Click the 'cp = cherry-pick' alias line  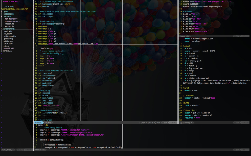pos(193,61)
